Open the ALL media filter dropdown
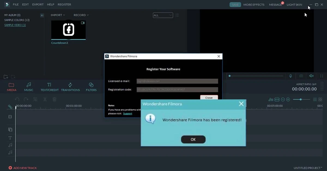 pyautogui.click(x=163, y=15)
